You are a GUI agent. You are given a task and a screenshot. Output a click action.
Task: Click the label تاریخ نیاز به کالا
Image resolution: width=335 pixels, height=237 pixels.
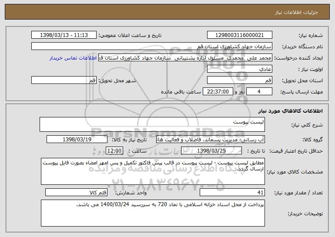tap(129, 140)
